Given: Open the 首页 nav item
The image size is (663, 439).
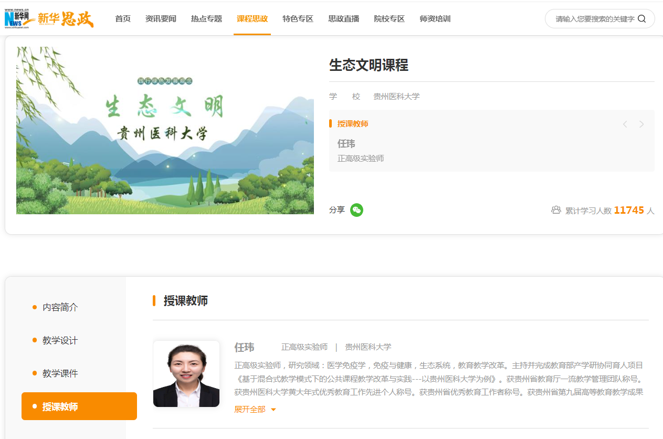Looking at the screenshot, I should (x=123, y=19).
